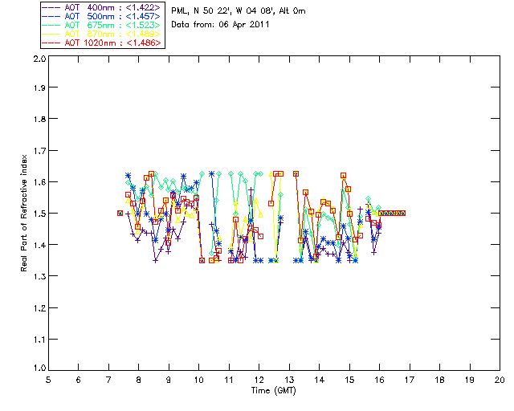
Task: Click the 'Time (GMT)' x-axis title
Action: pos(273,391)
